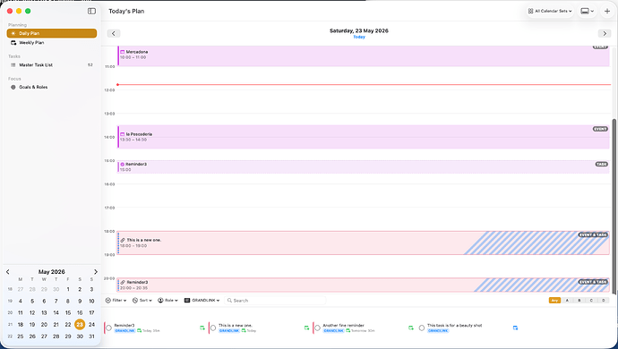The width and height of the screenshot is (618, 349).
Task: Click Saturday, 23 May 2026 heading
Action: (359, 30)
